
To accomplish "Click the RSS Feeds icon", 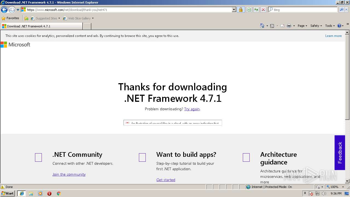I will pos(272,26).
